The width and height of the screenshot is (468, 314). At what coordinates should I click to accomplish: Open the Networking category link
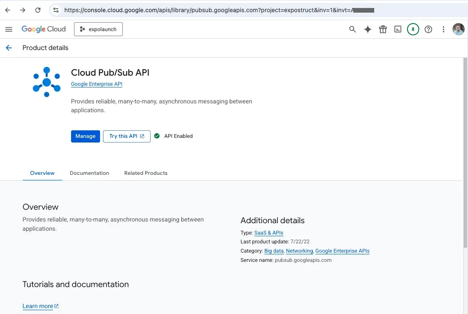tap(299, 251)
